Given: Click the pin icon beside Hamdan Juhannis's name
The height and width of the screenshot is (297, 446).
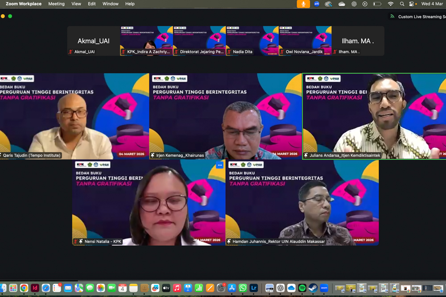Looking at the screenshot, I should [229, 241].
